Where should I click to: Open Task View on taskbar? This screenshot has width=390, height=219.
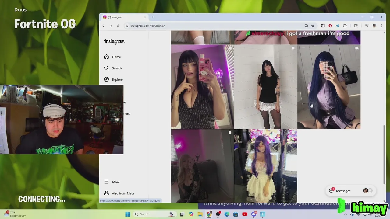(182, 214)
